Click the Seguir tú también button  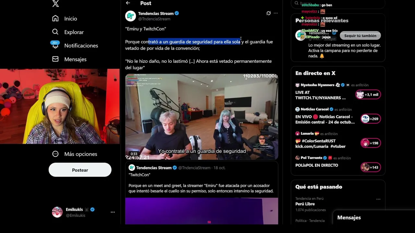point(360,36)
